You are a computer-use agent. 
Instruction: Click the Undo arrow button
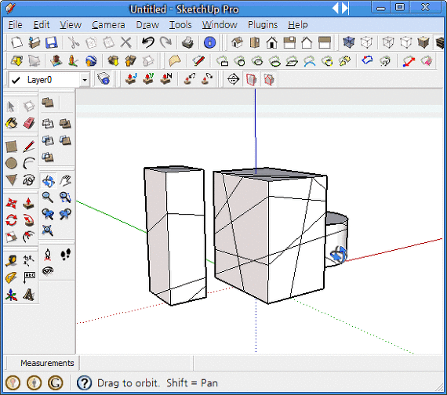pos(148,42)
